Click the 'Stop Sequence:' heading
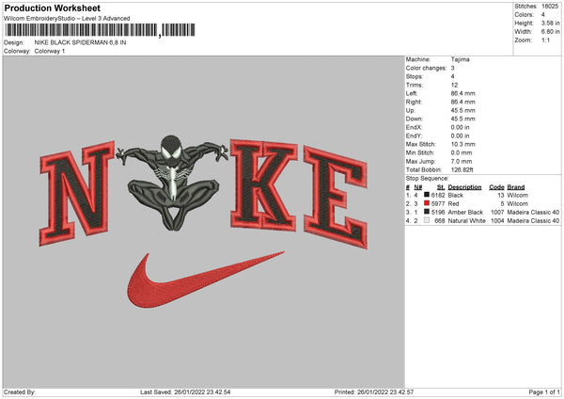564x399 pixels. [428, 178]
